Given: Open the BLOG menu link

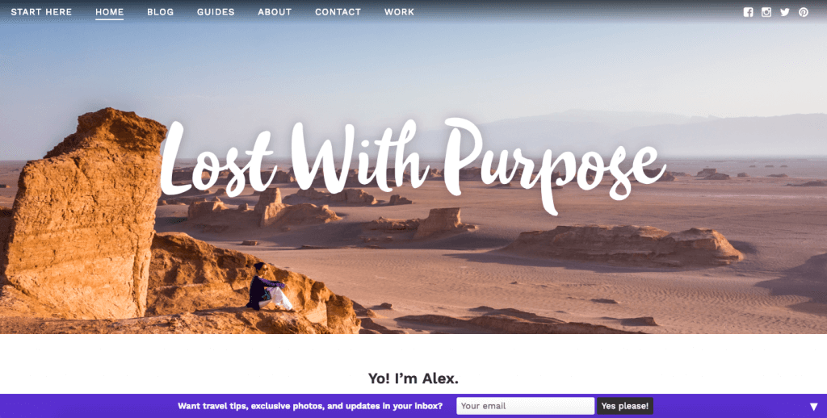Looking at the screenshot, I should [161, 11].
